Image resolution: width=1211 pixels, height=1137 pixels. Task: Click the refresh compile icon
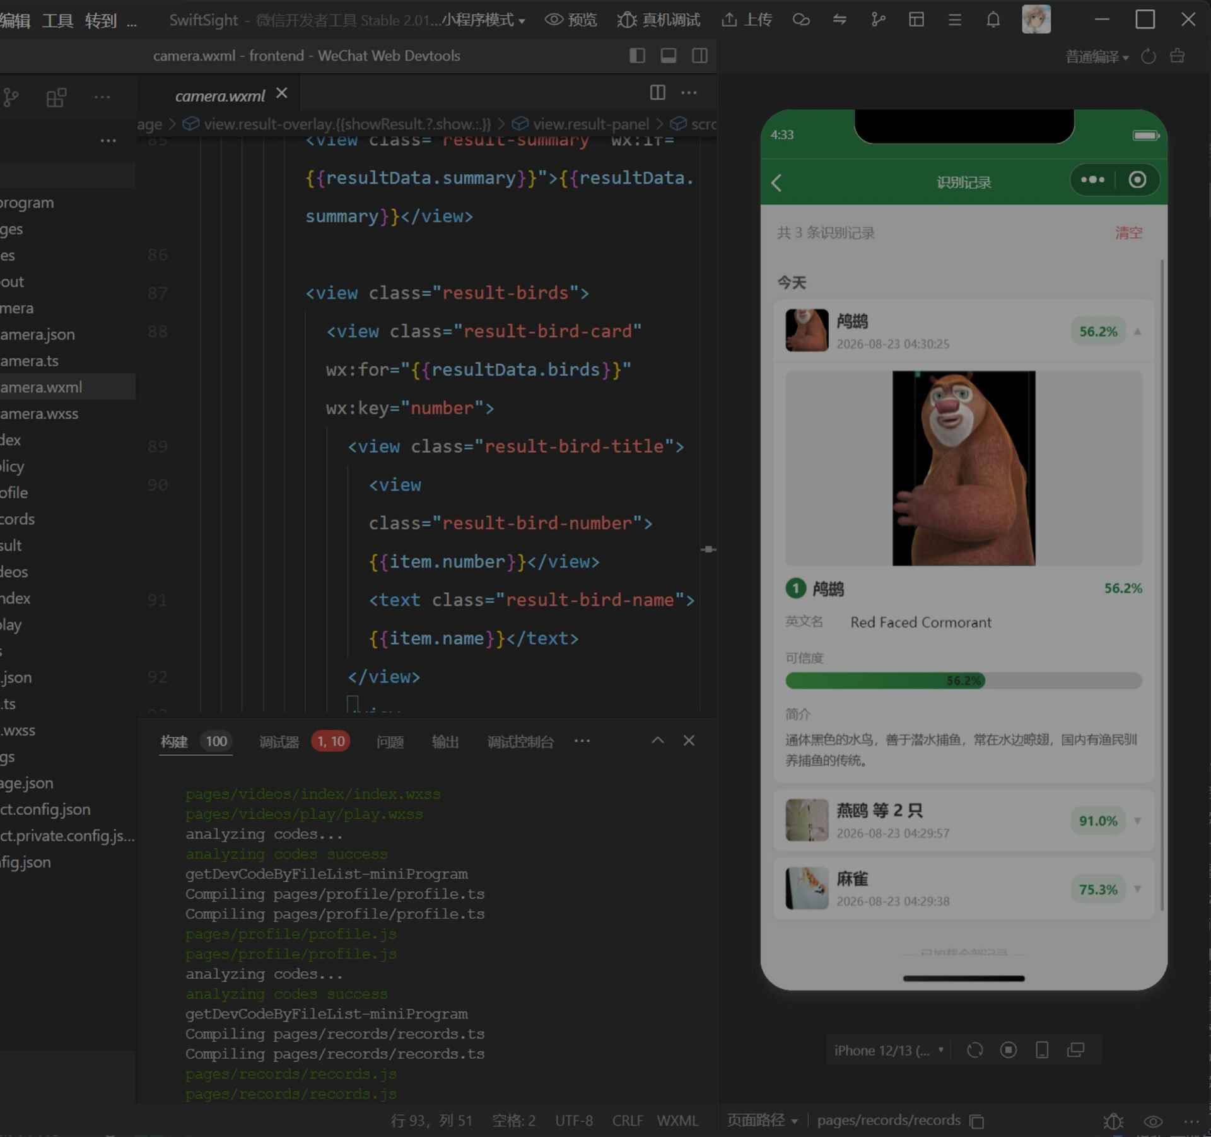pos(1149,57)
